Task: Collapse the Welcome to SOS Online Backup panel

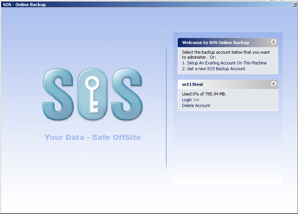Action: (273, 42)
